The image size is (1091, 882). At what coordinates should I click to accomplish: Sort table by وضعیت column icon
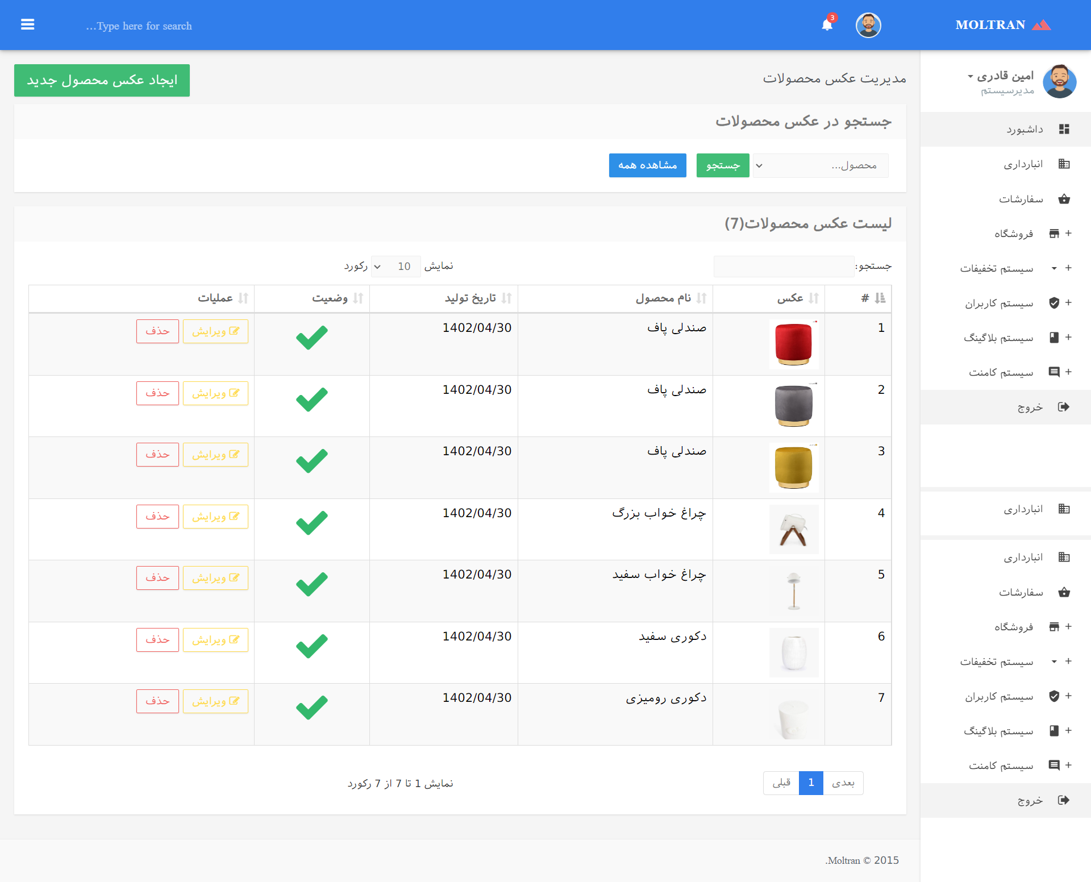358,298
